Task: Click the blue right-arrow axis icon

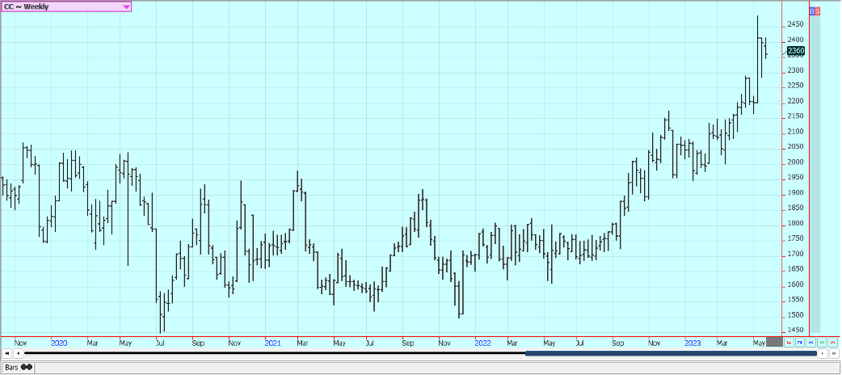Action: (x=800, y=343)
